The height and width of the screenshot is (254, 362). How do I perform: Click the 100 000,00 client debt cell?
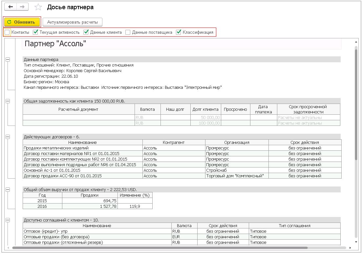[x=206, y=123]
